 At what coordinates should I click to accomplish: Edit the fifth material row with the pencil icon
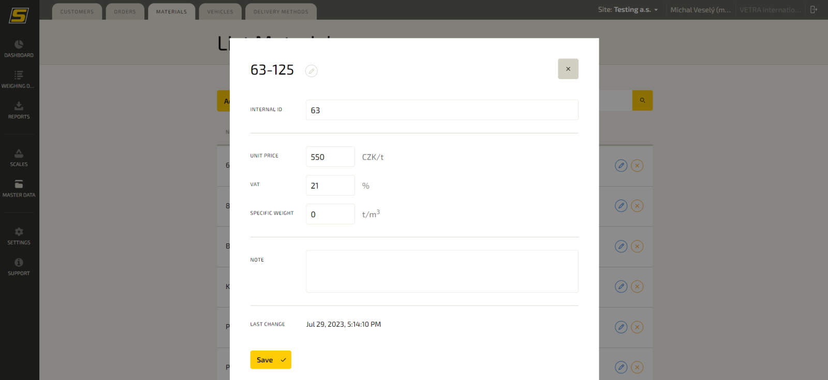[621, 327]
